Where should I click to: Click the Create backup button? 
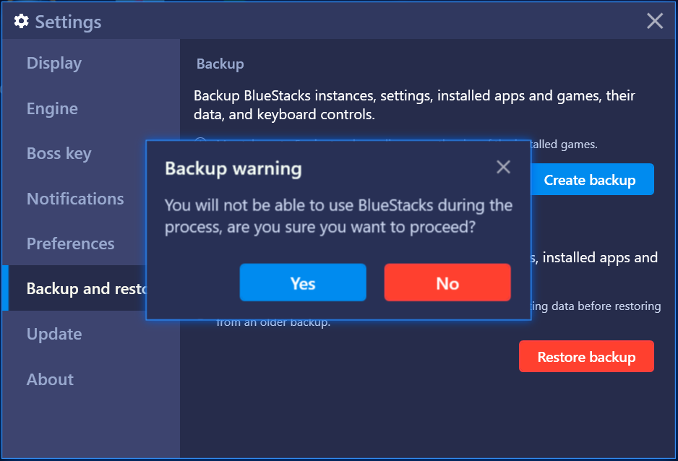click(x=591, y=179)
